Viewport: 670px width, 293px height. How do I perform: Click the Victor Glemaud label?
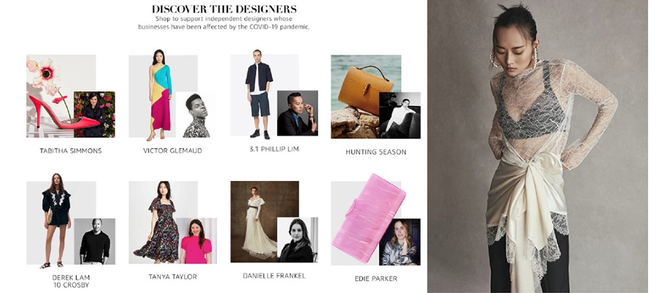click(173, 151)
